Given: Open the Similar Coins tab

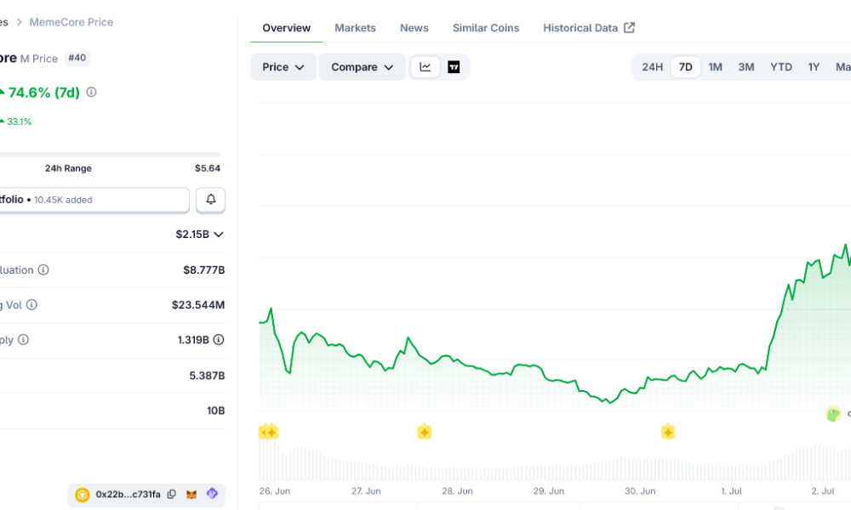Looking at the screenshot, I should [x=486, y=28].
